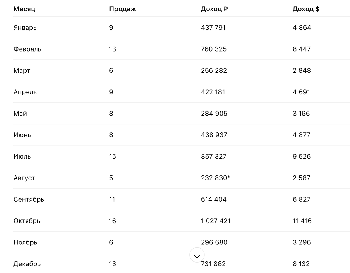The height and width of the screenshot is (273, 350).
Task: Click sales count 15 in the Июль row
Action: 112,157
